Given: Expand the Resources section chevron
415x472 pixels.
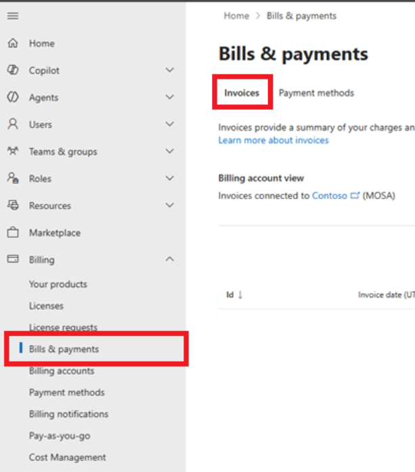Looking at the screenshot, I should (170, 205).
